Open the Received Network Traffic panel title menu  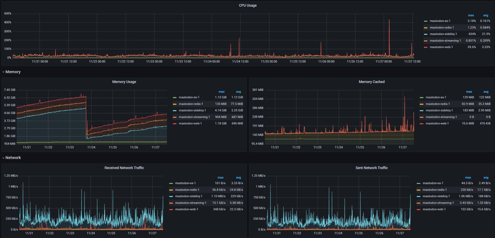pos(124,168)
